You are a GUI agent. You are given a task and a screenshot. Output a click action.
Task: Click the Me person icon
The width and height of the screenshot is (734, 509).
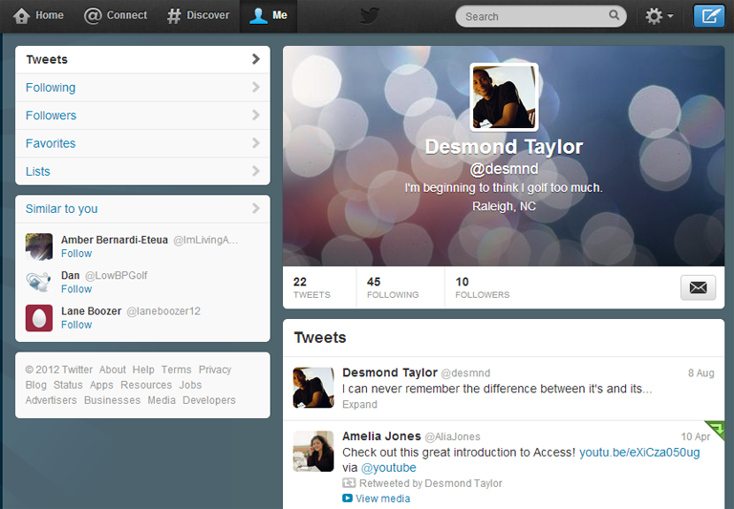tap(258, 15)
